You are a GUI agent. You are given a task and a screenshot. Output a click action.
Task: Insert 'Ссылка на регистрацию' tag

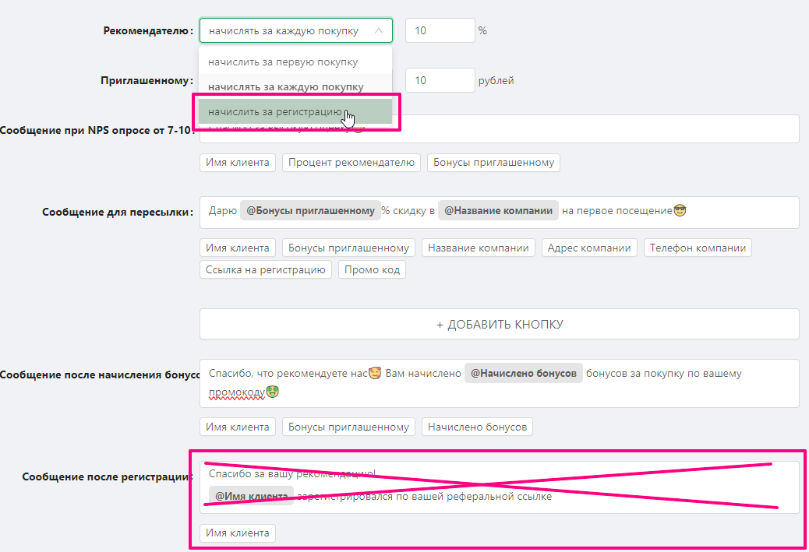[266, 269]
